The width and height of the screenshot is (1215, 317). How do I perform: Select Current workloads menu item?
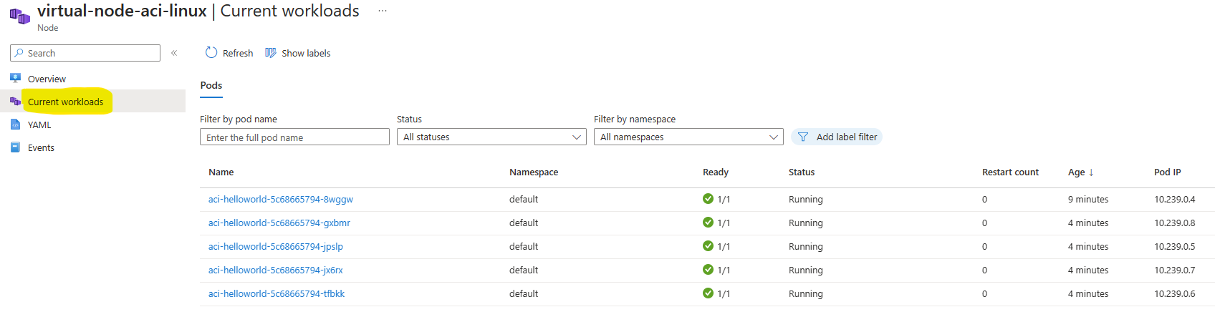click(x=65, y=102)
